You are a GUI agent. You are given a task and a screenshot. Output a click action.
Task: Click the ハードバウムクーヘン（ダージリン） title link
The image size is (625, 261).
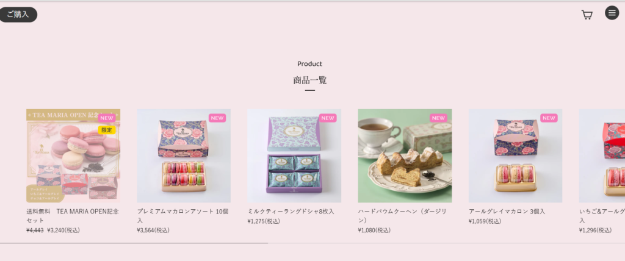coord(402,216)
